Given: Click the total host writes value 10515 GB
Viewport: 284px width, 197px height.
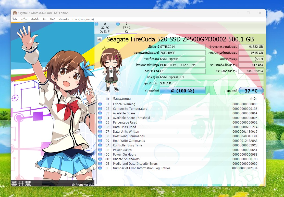Looking at the screenshot, I should point(251,53).
